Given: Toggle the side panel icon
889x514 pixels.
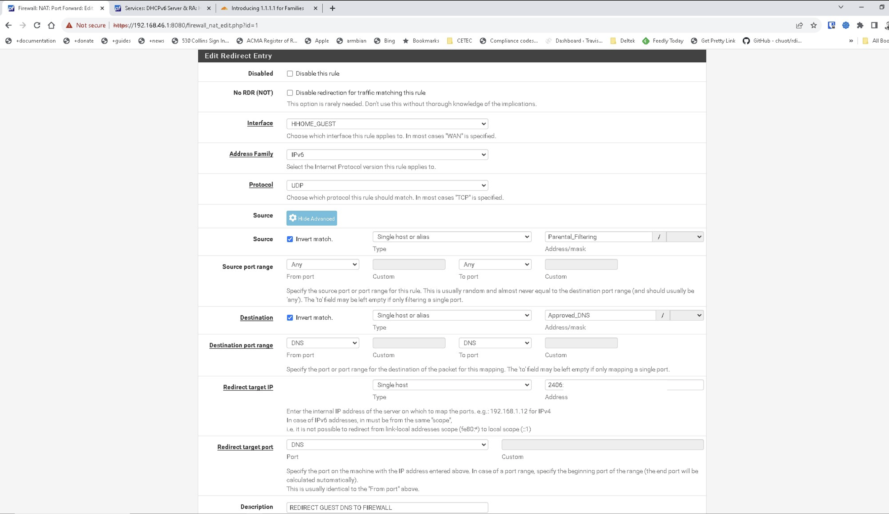Looking at the screenshot, I should pos(874,25).
